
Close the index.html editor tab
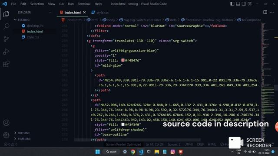pos(84,12)
